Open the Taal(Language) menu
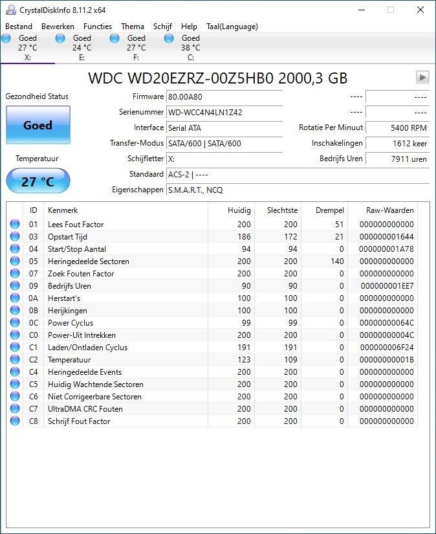Screen dimensions: 436x534 [x=232, y=27]
